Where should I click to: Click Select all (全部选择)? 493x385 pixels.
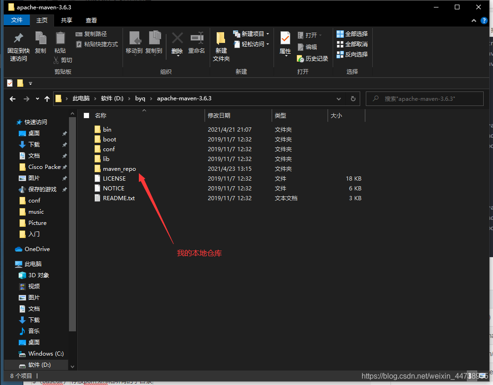pyautogui.click(x=352, y=34)
